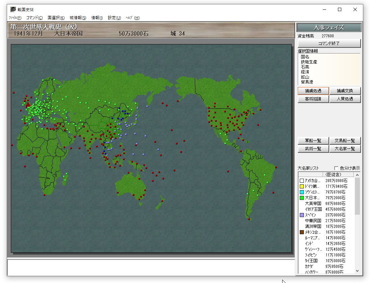Click the 捕虜処遇 button

313,91
